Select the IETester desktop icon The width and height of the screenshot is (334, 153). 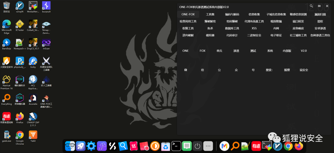coord(19,26)
